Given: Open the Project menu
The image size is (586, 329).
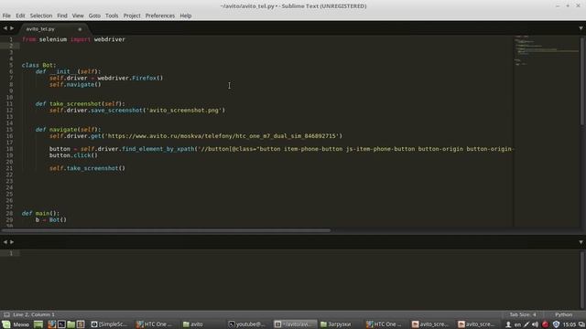Looking at the screenshot, I should point(132,16).
